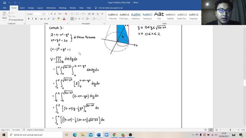
Task: Apply the Heading 2 style
Action: click(147, 16)
